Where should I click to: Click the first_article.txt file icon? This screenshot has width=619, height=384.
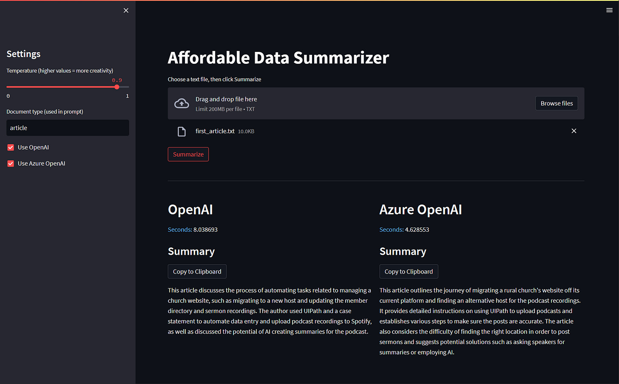coord(182,131)
